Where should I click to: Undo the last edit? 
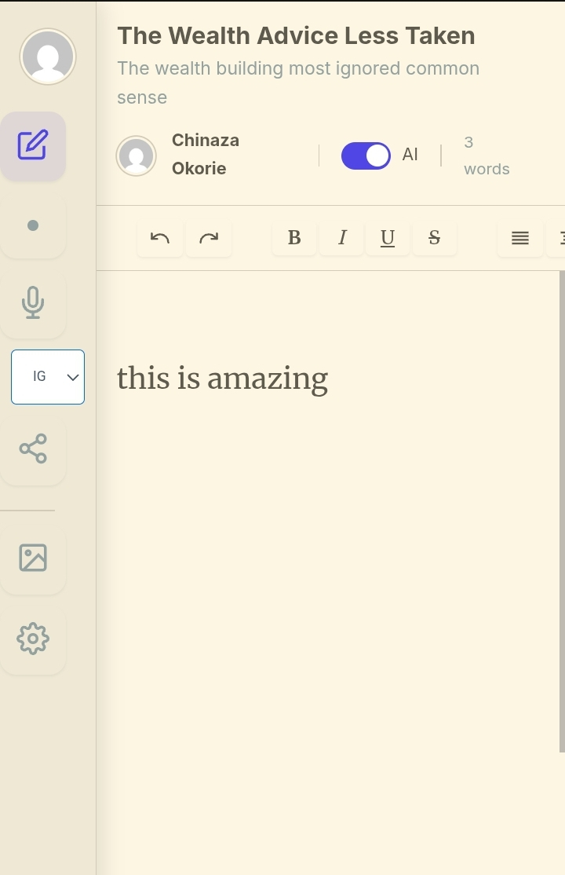click(x=160, y=238)
